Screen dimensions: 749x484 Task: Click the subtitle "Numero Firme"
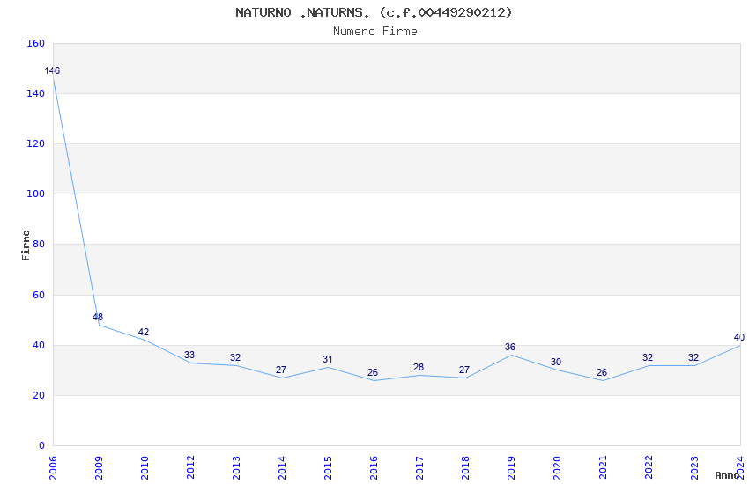(x=375, y=32)
